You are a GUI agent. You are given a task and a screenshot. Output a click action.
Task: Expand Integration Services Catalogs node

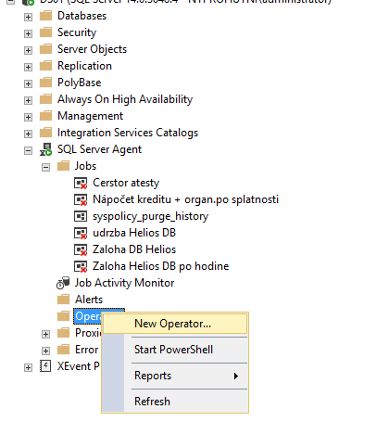28,134
